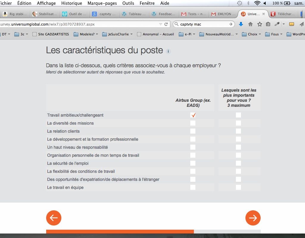
Task: Open the bookmarks list icon
Action: 268,24
